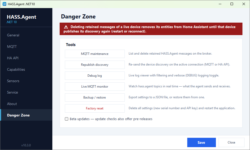Image resolution: width=250 pixels, height=150 pixels.
Task: Click the red Factory reset button
Action: coord(95,108)
